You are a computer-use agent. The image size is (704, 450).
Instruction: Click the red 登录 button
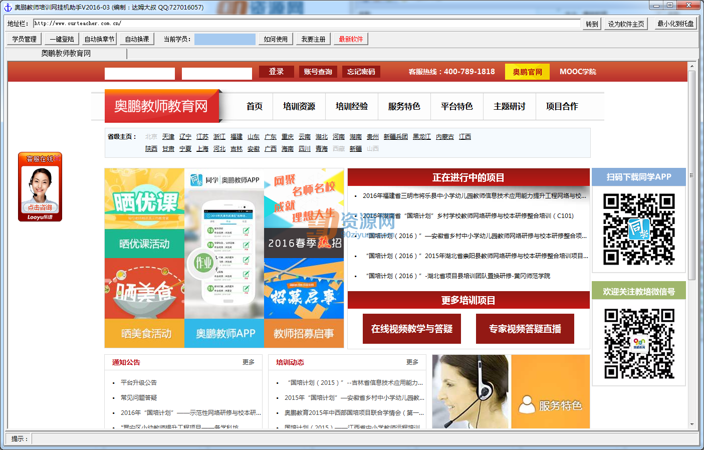(x=276, y=72)
